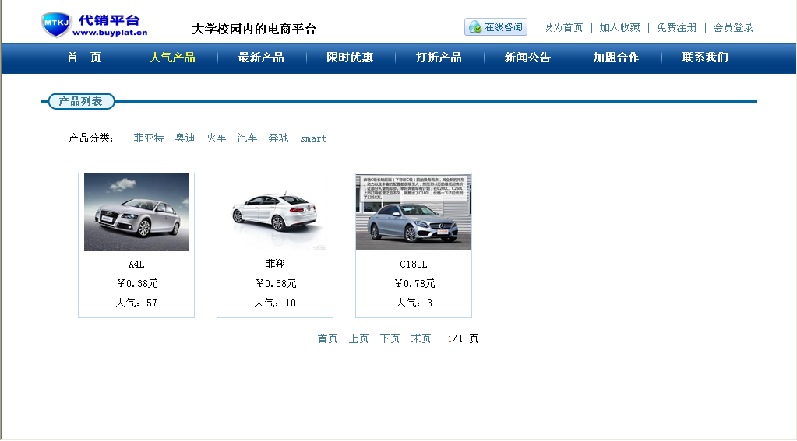Filter products by smart category
Screen dimensions: 797x441
[313, 138]
